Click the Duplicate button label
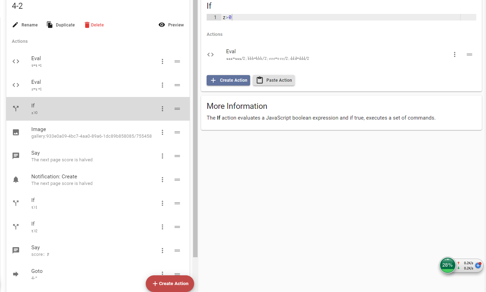 tap(65, 25)
